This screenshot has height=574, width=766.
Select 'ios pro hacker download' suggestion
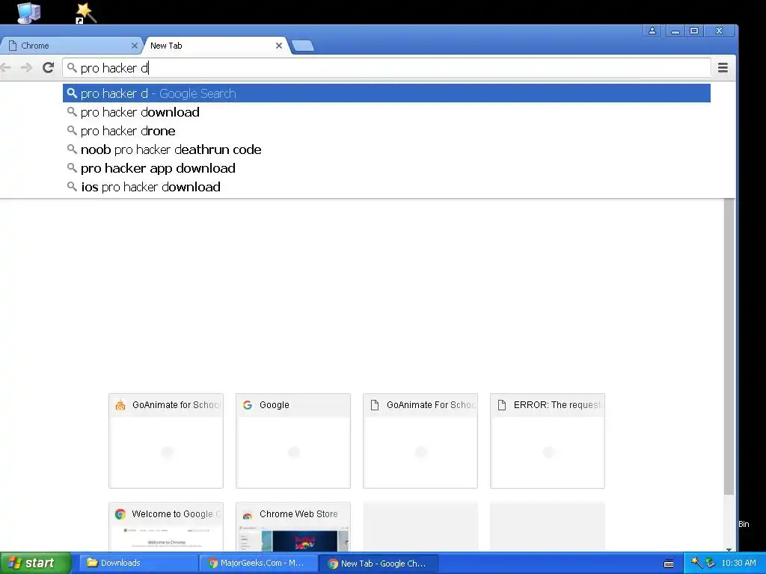pos(387,187)
